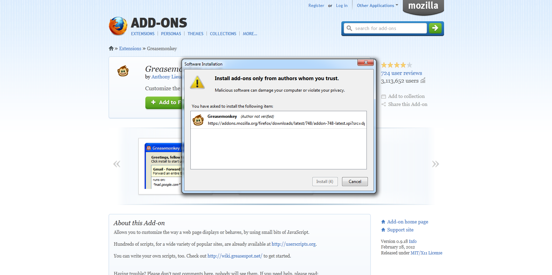Click the Greasemonkey icon in the install list
The image size is (552, 275).
point(198,120)
